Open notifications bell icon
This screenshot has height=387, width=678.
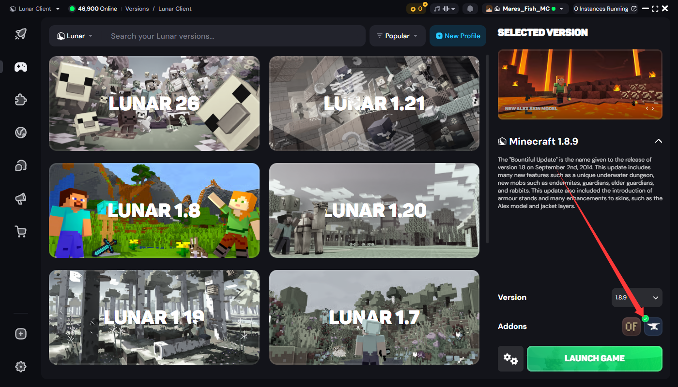(x=469, y=9)
